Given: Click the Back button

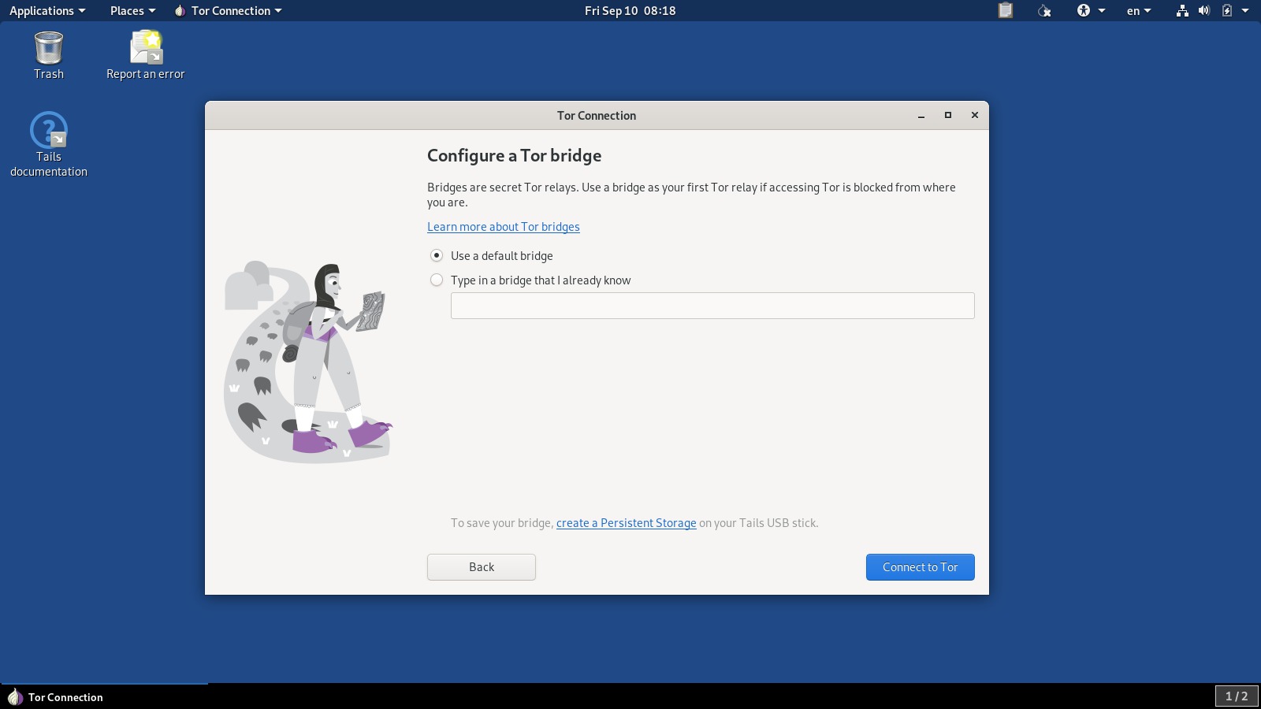Looking at the screenshot, I should [482, 567].
